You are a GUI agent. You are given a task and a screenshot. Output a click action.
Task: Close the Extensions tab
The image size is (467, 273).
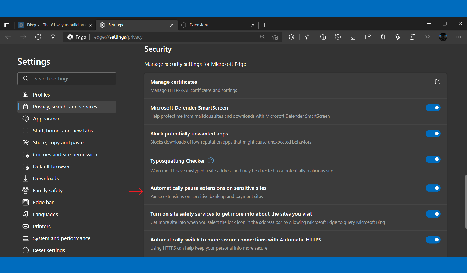coord(253,25)
